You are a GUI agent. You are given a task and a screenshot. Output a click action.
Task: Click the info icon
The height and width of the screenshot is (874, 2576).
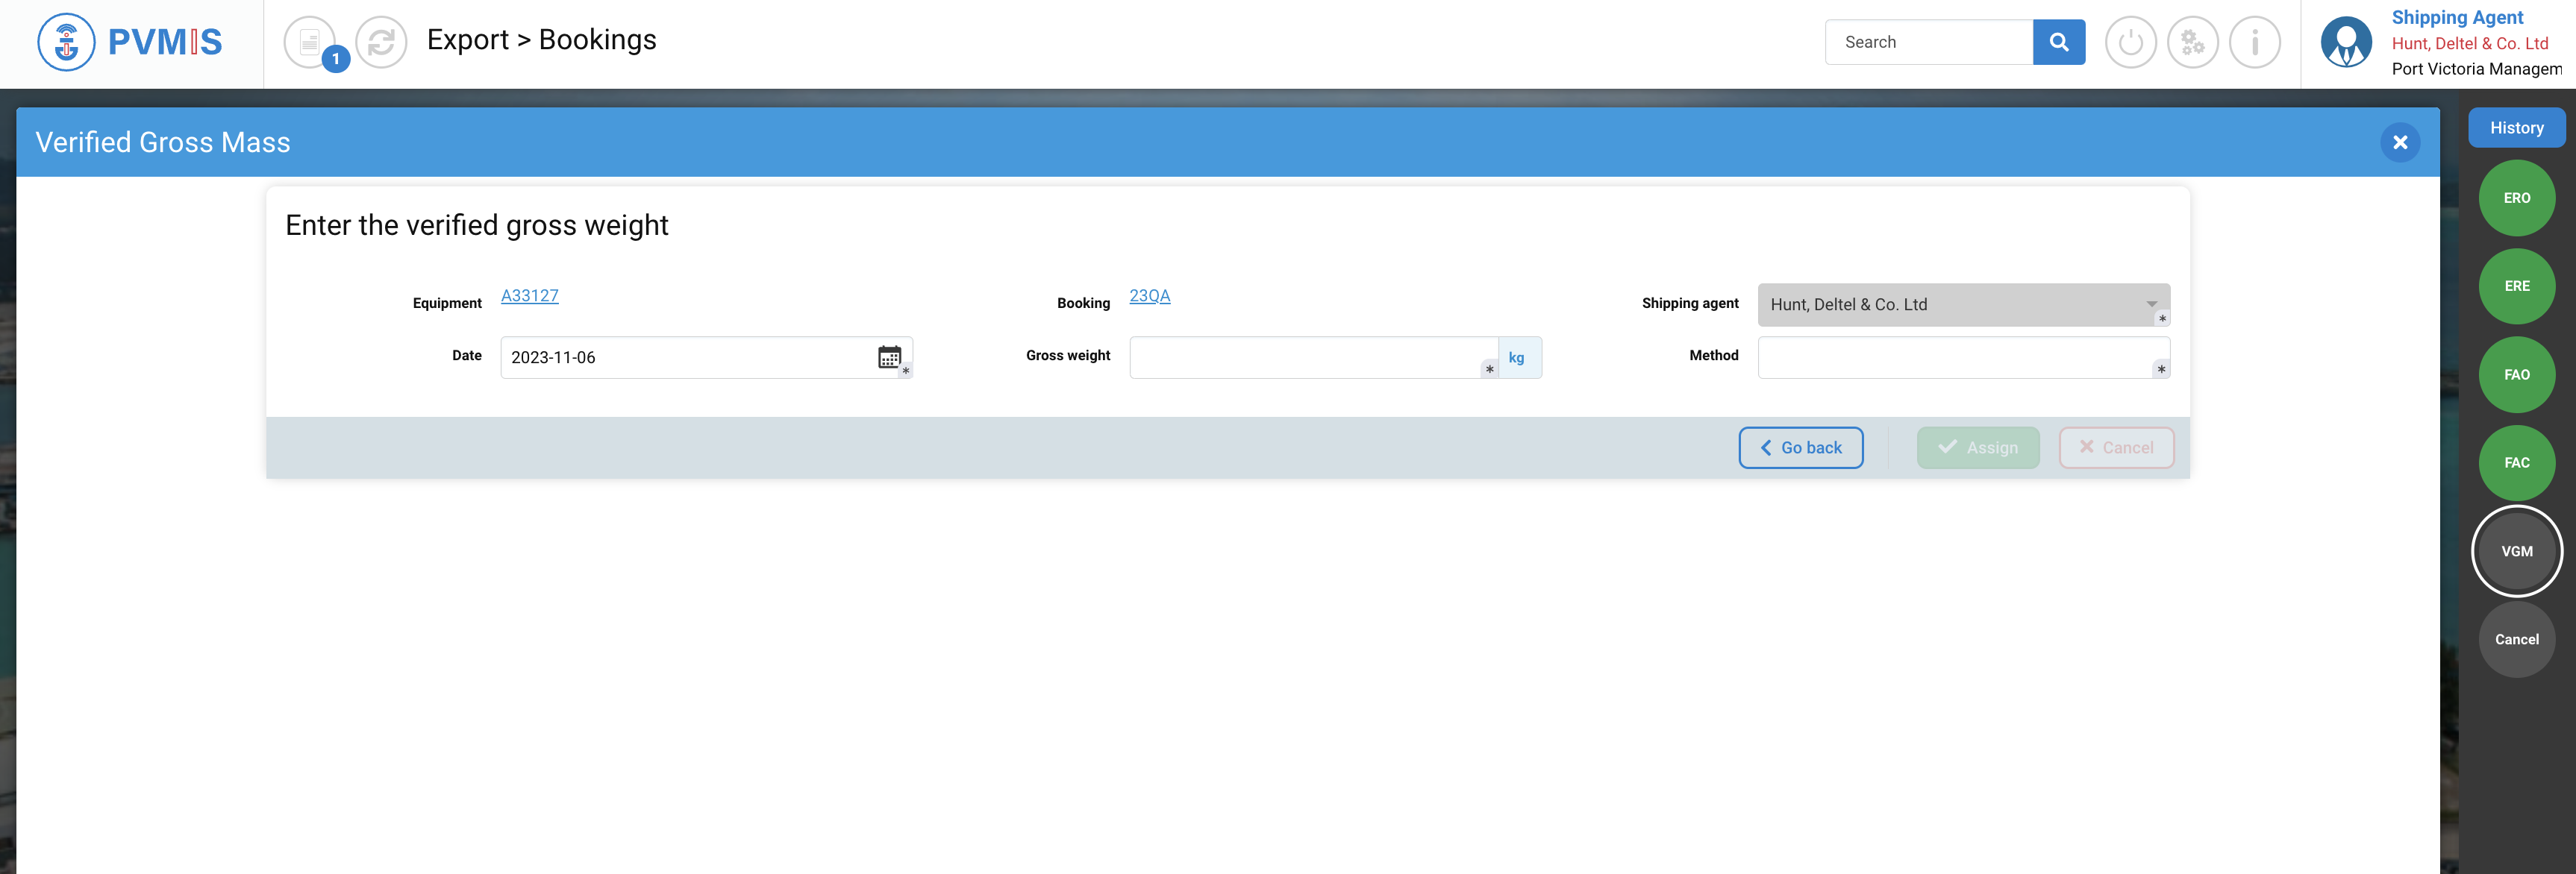[x=2254, y=42]
